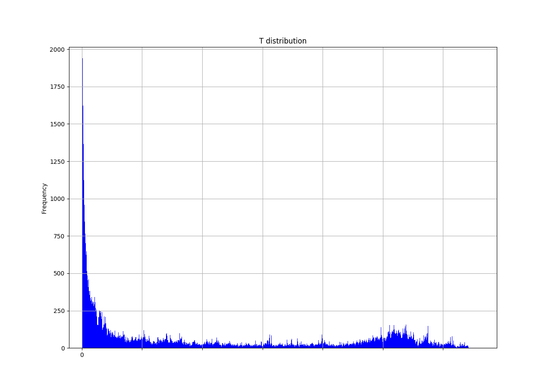Image resolution: width=552 pixels, height=391 pixels.
Task: Click the 'Frequency' y-axis label
Action: pos(44,198)
